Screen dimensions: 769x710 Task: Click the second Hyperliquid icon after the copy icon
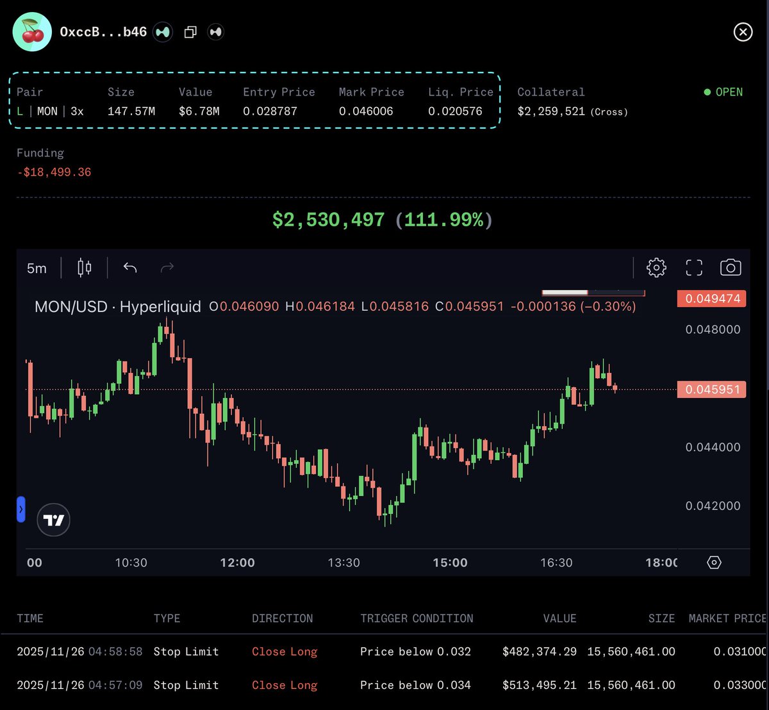tap(216, 31)
